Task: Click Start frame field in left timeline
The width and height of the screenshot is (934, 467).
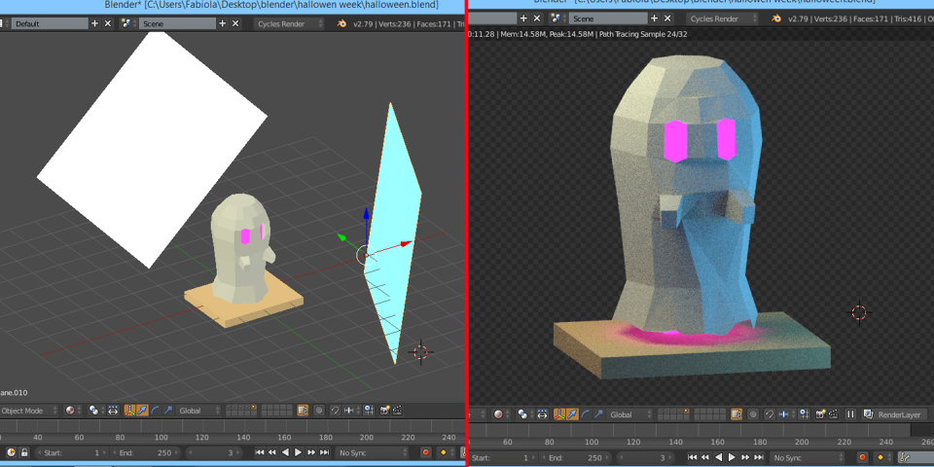Action: (71, 452)
